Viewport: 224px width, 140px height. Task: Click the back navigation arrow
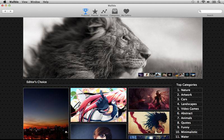[5, 11]
